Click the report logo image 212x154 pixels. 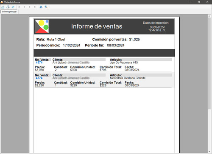[x=42, y=26]
